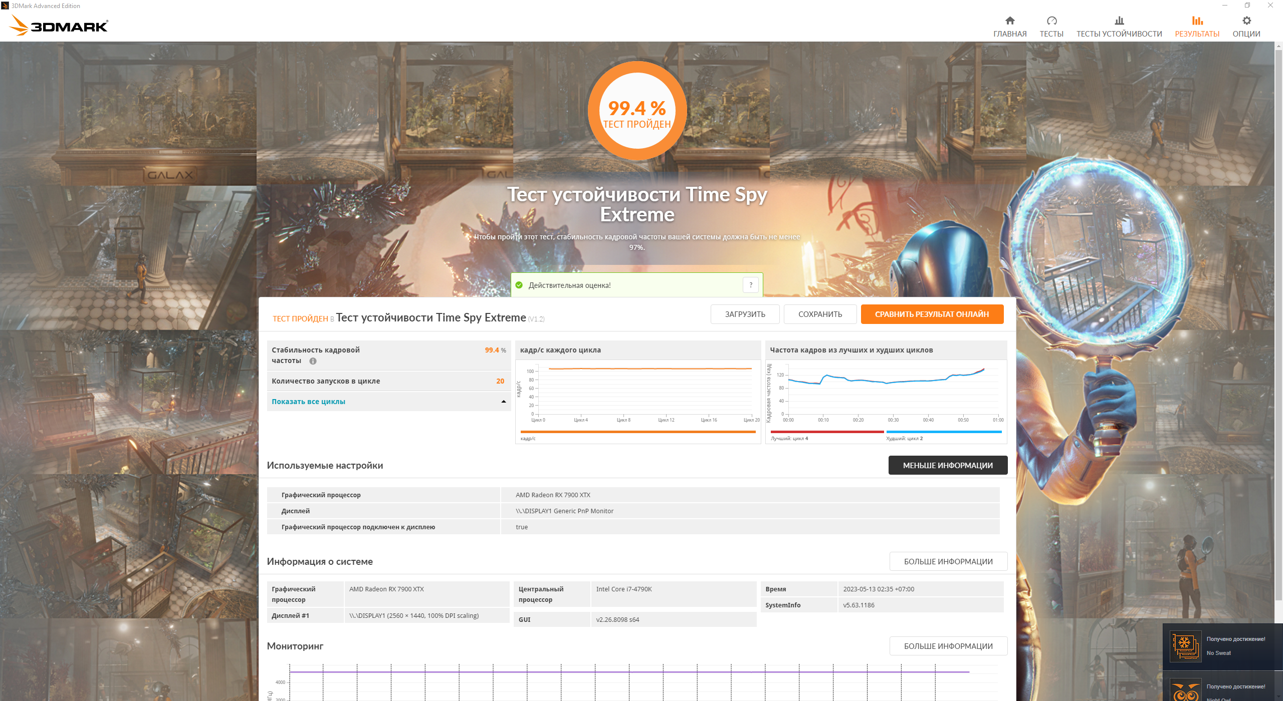Click the info icon next to частоты
Image resolution: width=1283 pixels, height=701 pixels.
[x=313, y=361]
